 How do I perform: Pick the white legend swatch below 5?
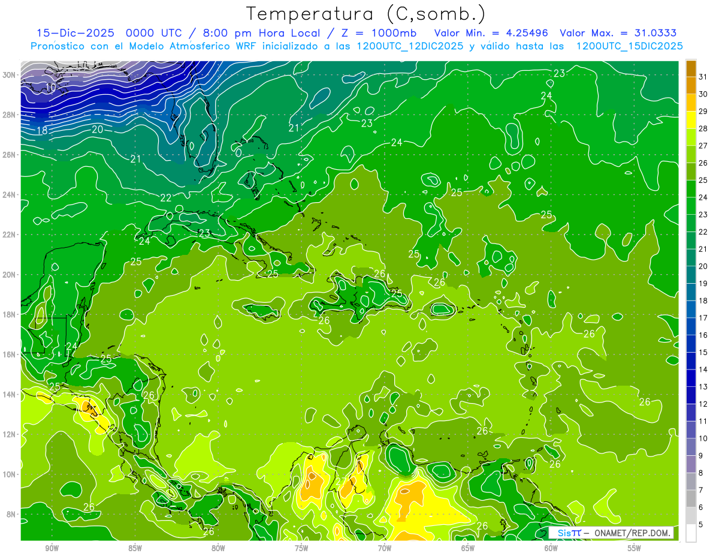[691, 533]
